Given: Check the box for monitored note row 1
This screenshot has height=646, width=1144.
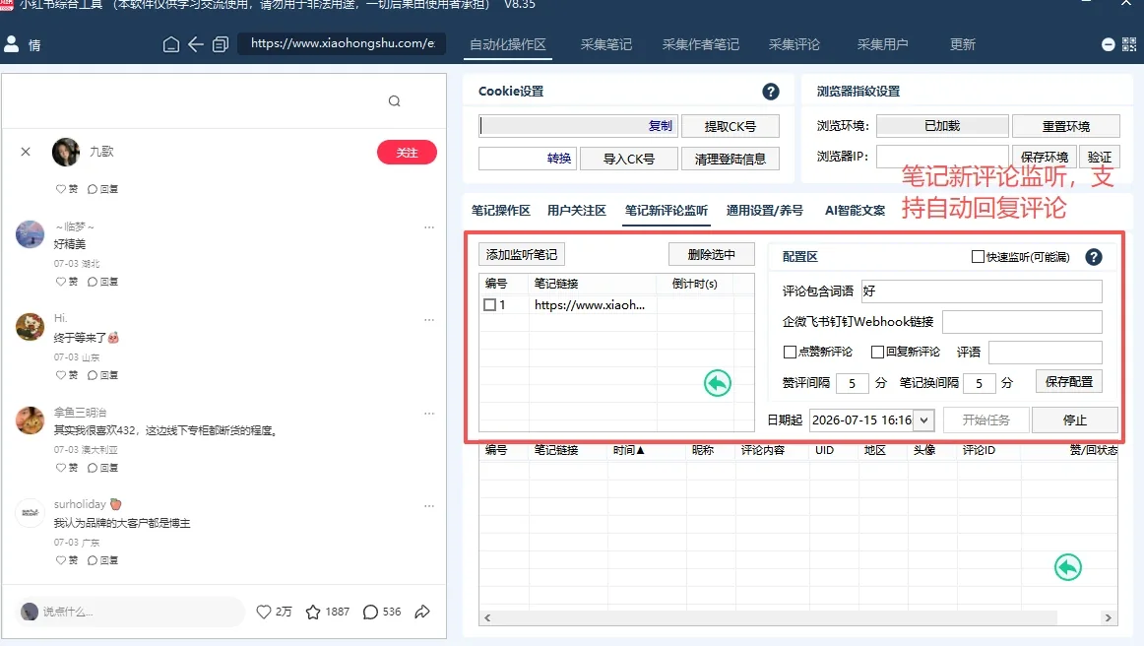Looking at the screenshot, I should [x=489, y=305].
